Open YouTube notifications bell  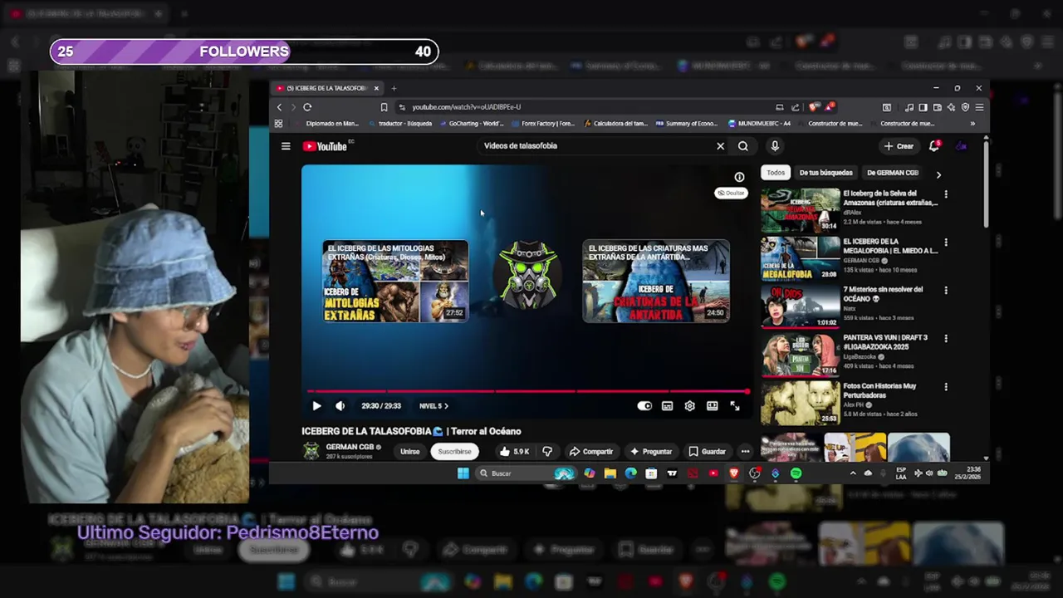[934, 146]
